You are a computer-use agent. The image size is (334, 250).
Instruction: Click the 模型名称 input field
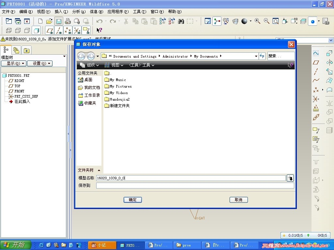[191, 178]
